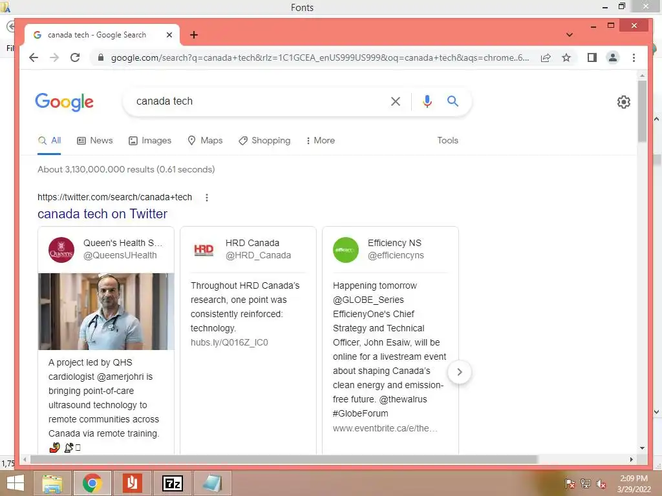This screenshot has width=662, height=496.
Task: Close the canada tech Google Search tab
Action: coord(169,35)
